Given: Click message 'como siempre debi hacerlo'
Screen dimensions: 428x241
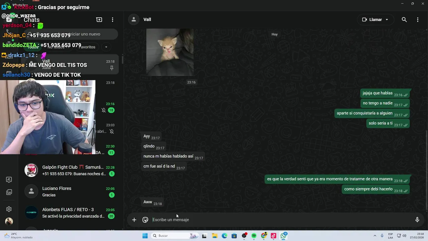Looking at the screenshot, I should (376, 189).
